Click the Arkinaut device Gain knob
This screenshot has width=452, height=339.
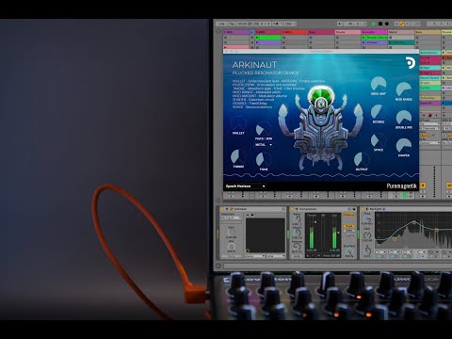(x=232, y=233)
